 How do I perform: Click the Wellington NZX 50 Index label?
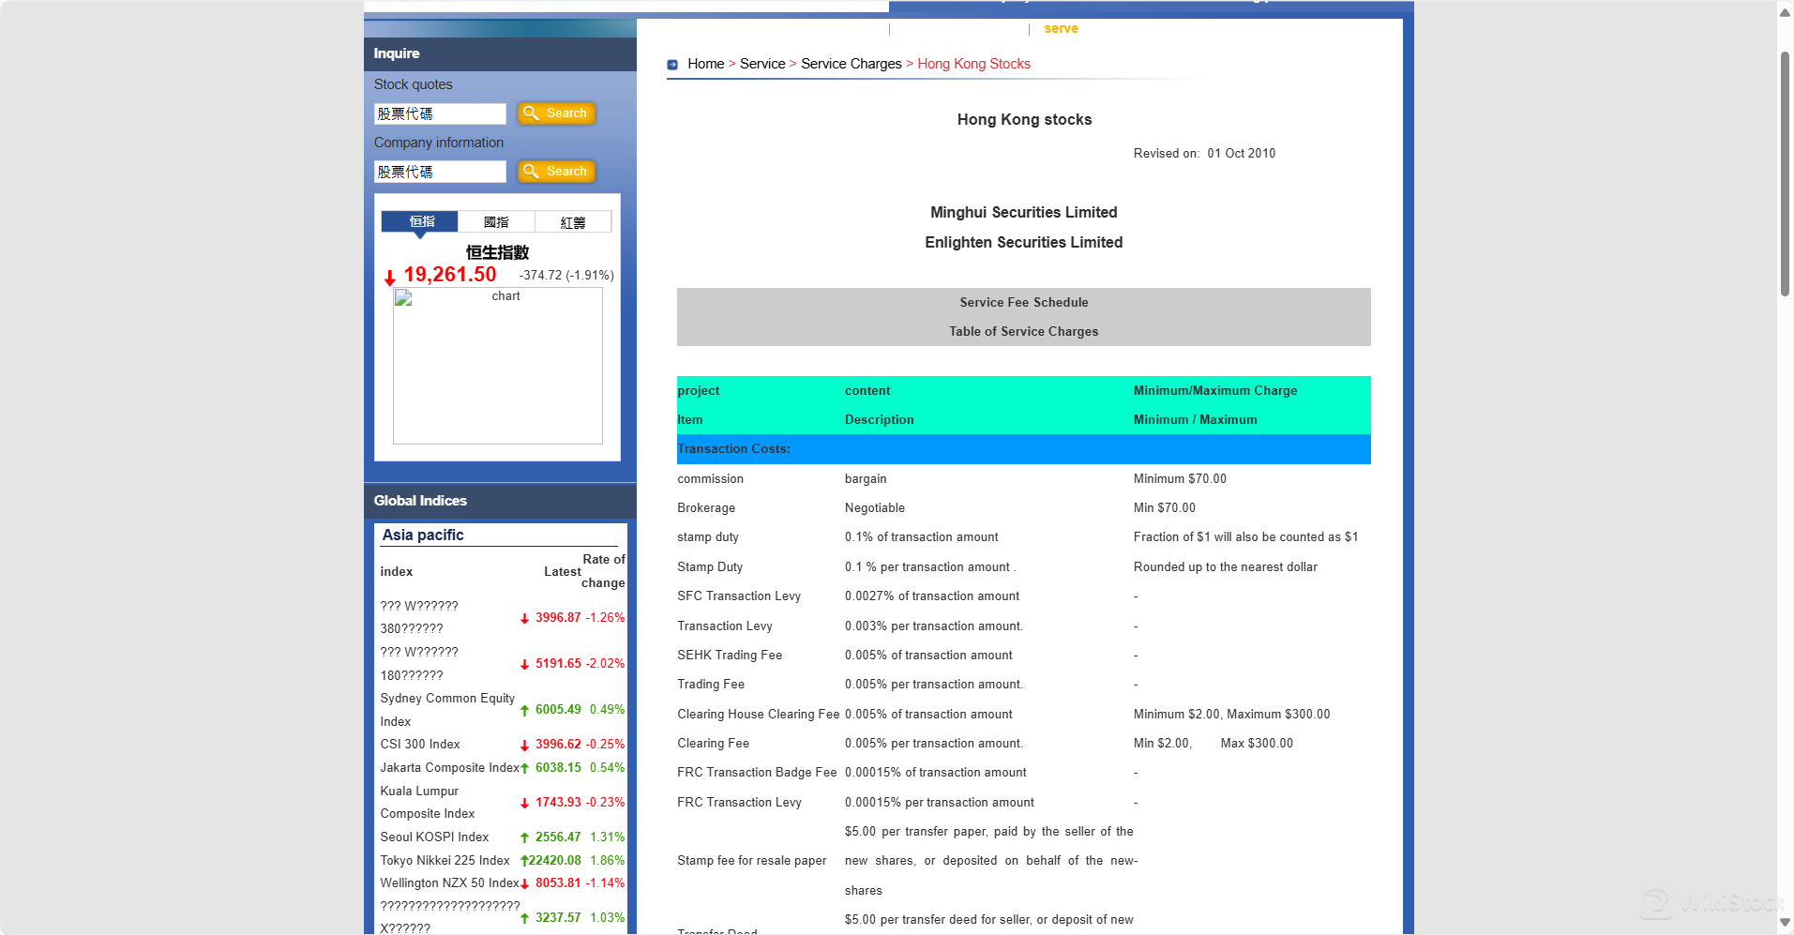point(449,883)
